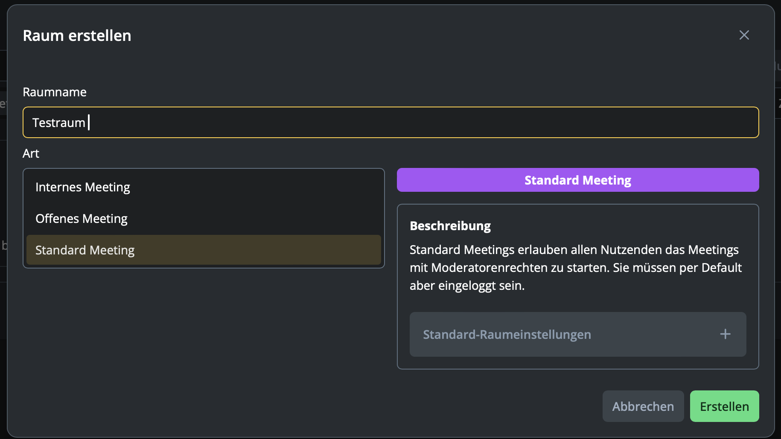
Task: Select Internes Meeting room type
Action: (204, 187)
